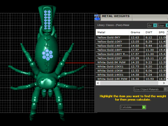The width and height of the screenshot is (168, 126).
Task: Select Yellow Gold:18KY row
Action: click(131, 50)
